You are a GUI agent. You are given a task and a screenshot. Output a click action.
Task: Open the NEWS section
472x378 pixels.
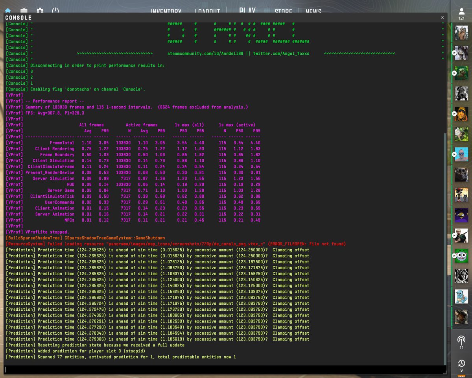(313, 11)
